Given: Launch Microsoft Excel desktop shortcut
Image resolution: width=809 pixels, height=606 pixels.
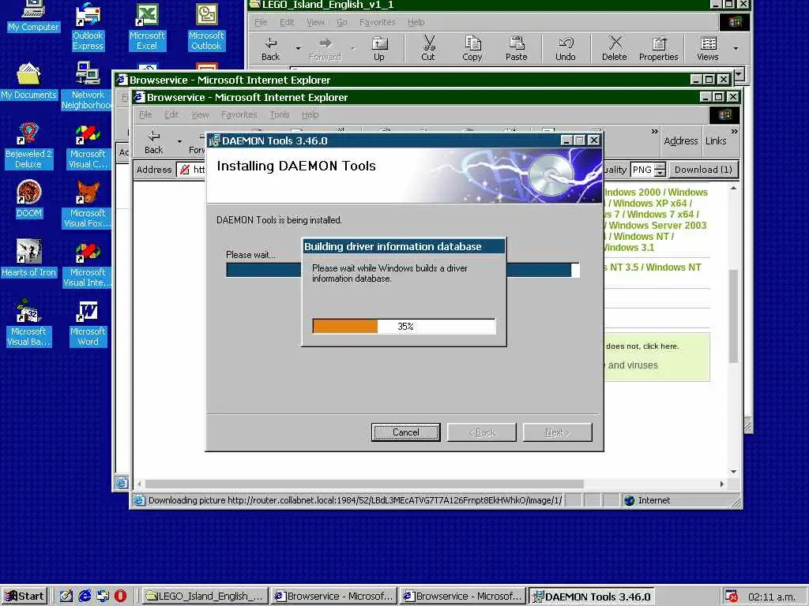Looking at the screenshot, I should coord(147,27).
